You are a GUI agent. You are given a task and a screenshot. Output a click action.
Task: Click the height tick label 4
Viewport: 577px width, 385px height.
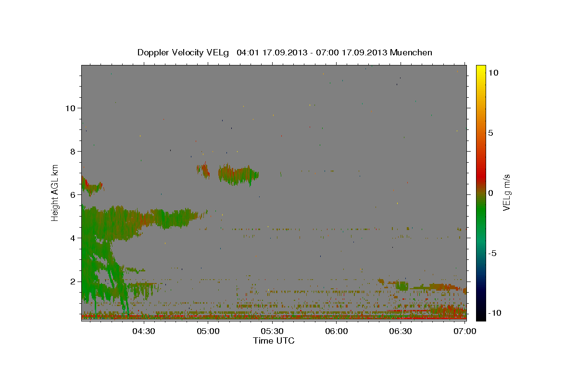point(72,238)
